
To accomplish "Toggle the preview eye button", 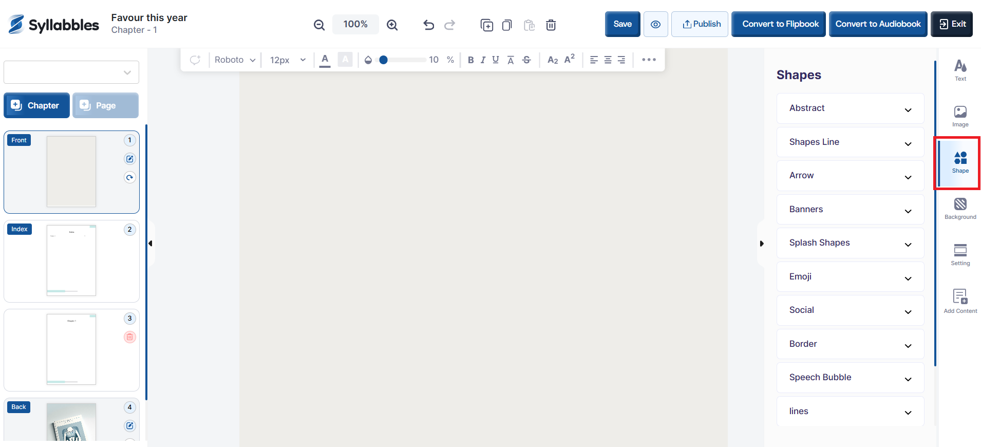I will [x=655, y=24].
